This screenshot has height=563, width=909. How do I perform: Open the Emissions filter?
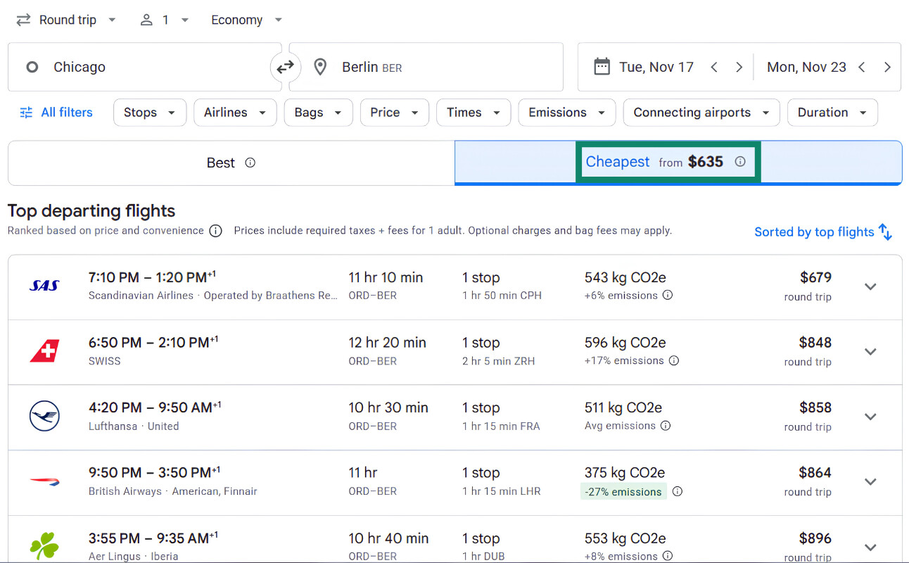click(567, 113)
